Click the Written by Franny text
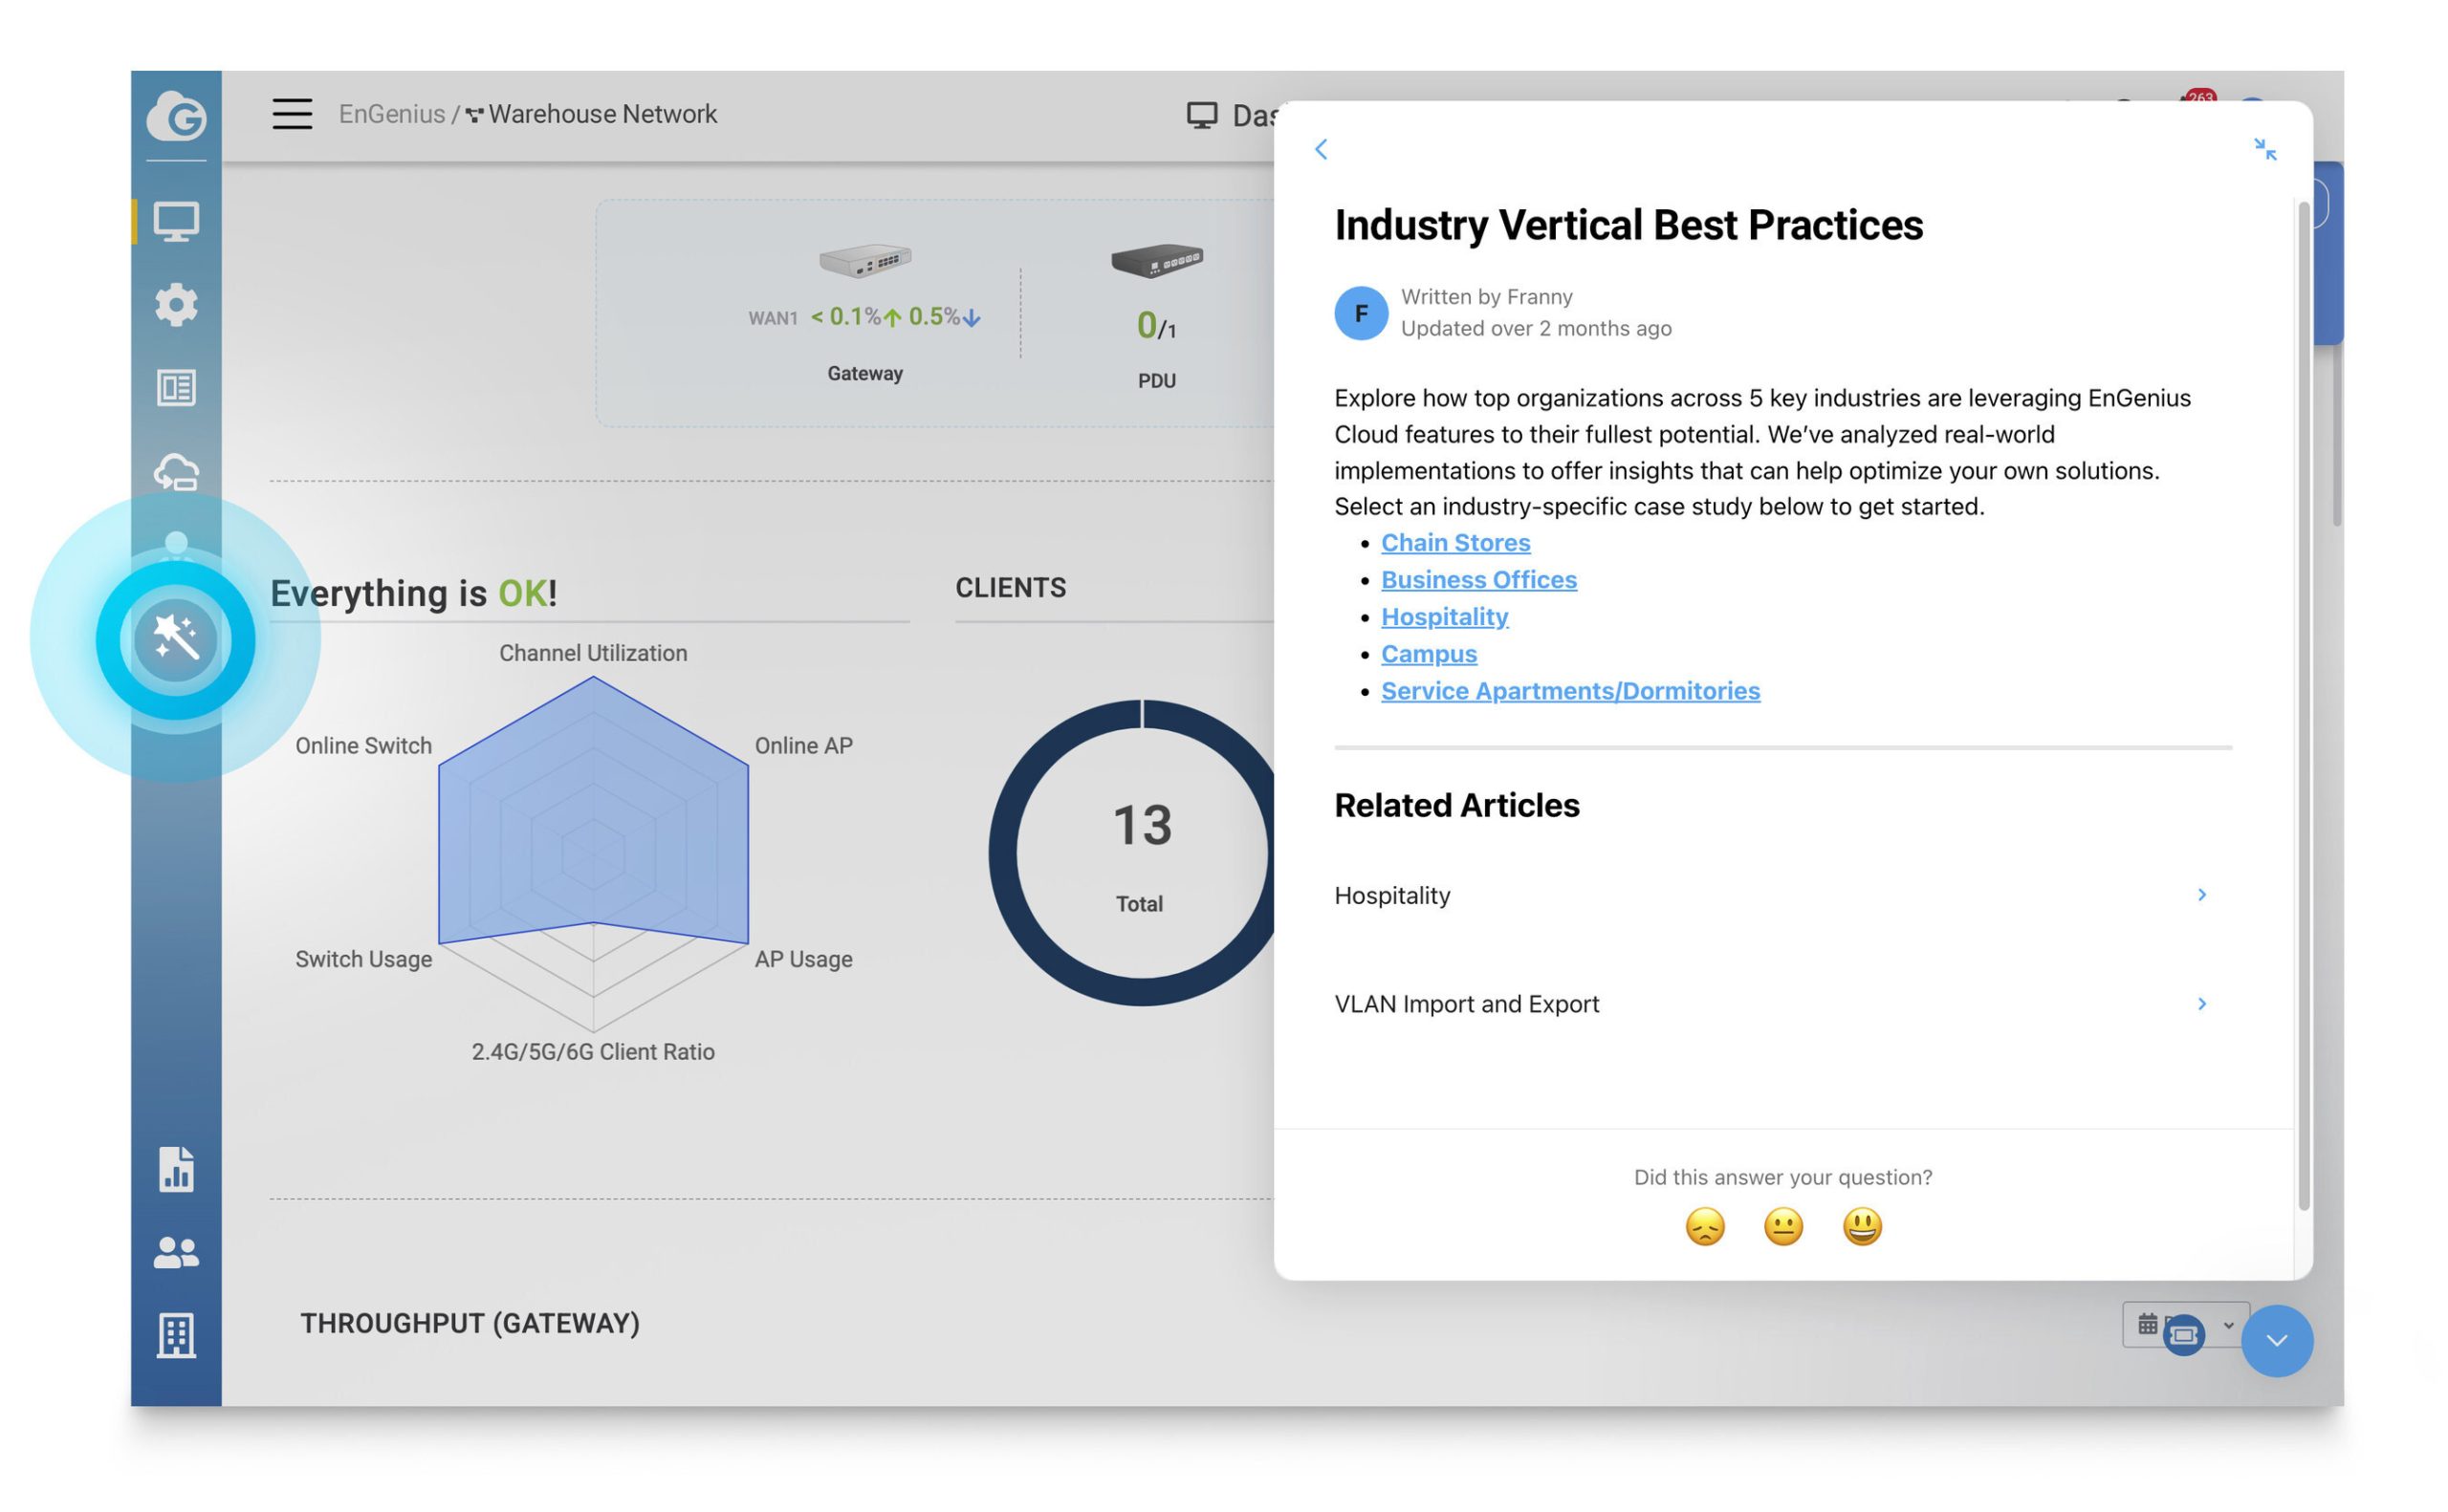The width and height of the screenshot is (2448, 1512). (1487, 297)
